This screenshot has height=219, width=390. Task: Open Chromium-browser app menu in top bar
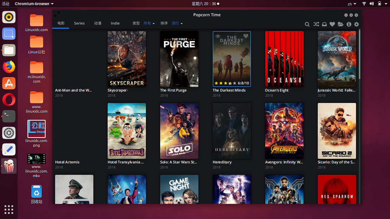[34, 4]
